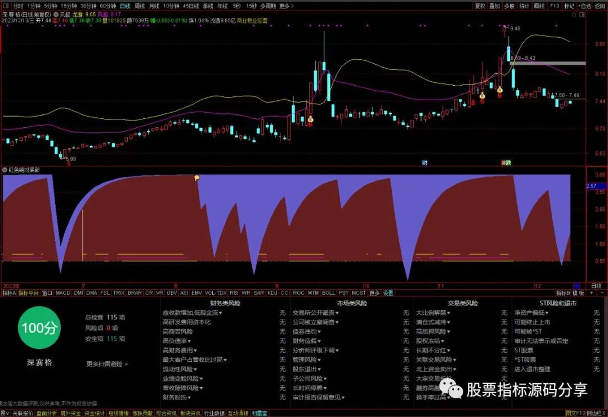The height and width of the screenshot is (417, 608).
Task: Select the BOLL indicator tab
Action: pyautogui.click(x=328, y=293)
